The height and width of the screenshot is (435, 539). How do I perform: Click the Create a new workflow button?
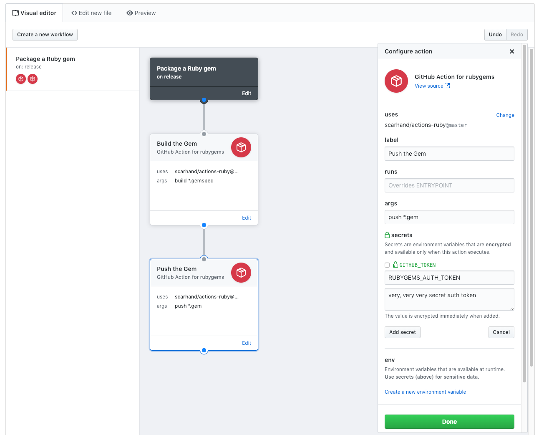45,35
